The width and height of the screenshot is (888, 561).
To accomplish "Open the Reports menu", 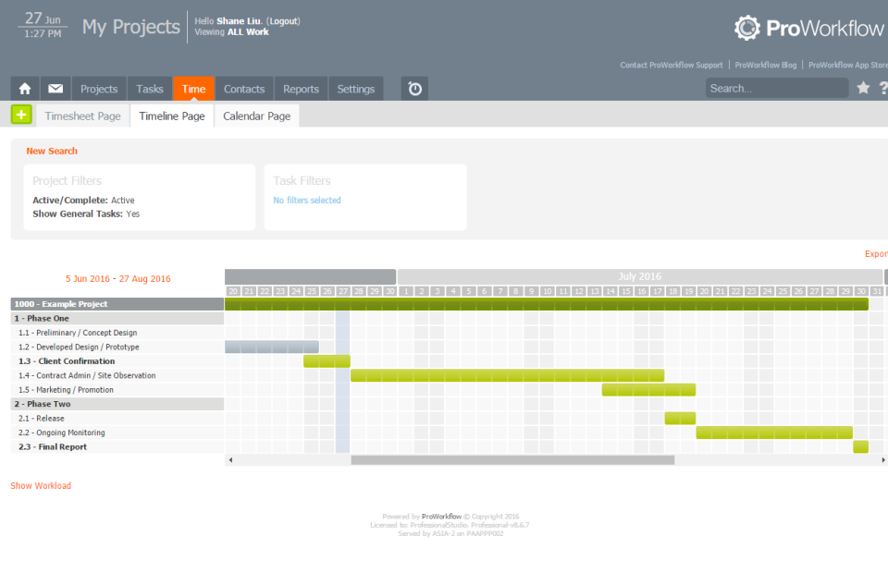I will click(x=300, y=88).
